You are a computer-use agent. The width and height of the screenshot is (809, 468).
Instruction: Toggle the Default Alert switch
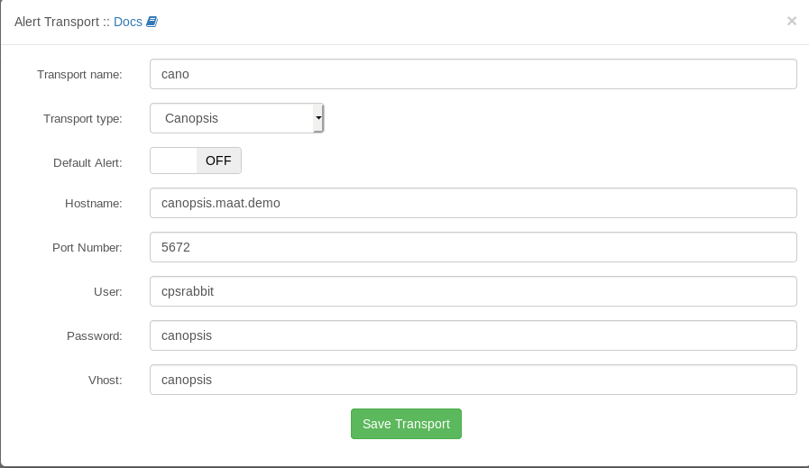(x=196, y=161)
